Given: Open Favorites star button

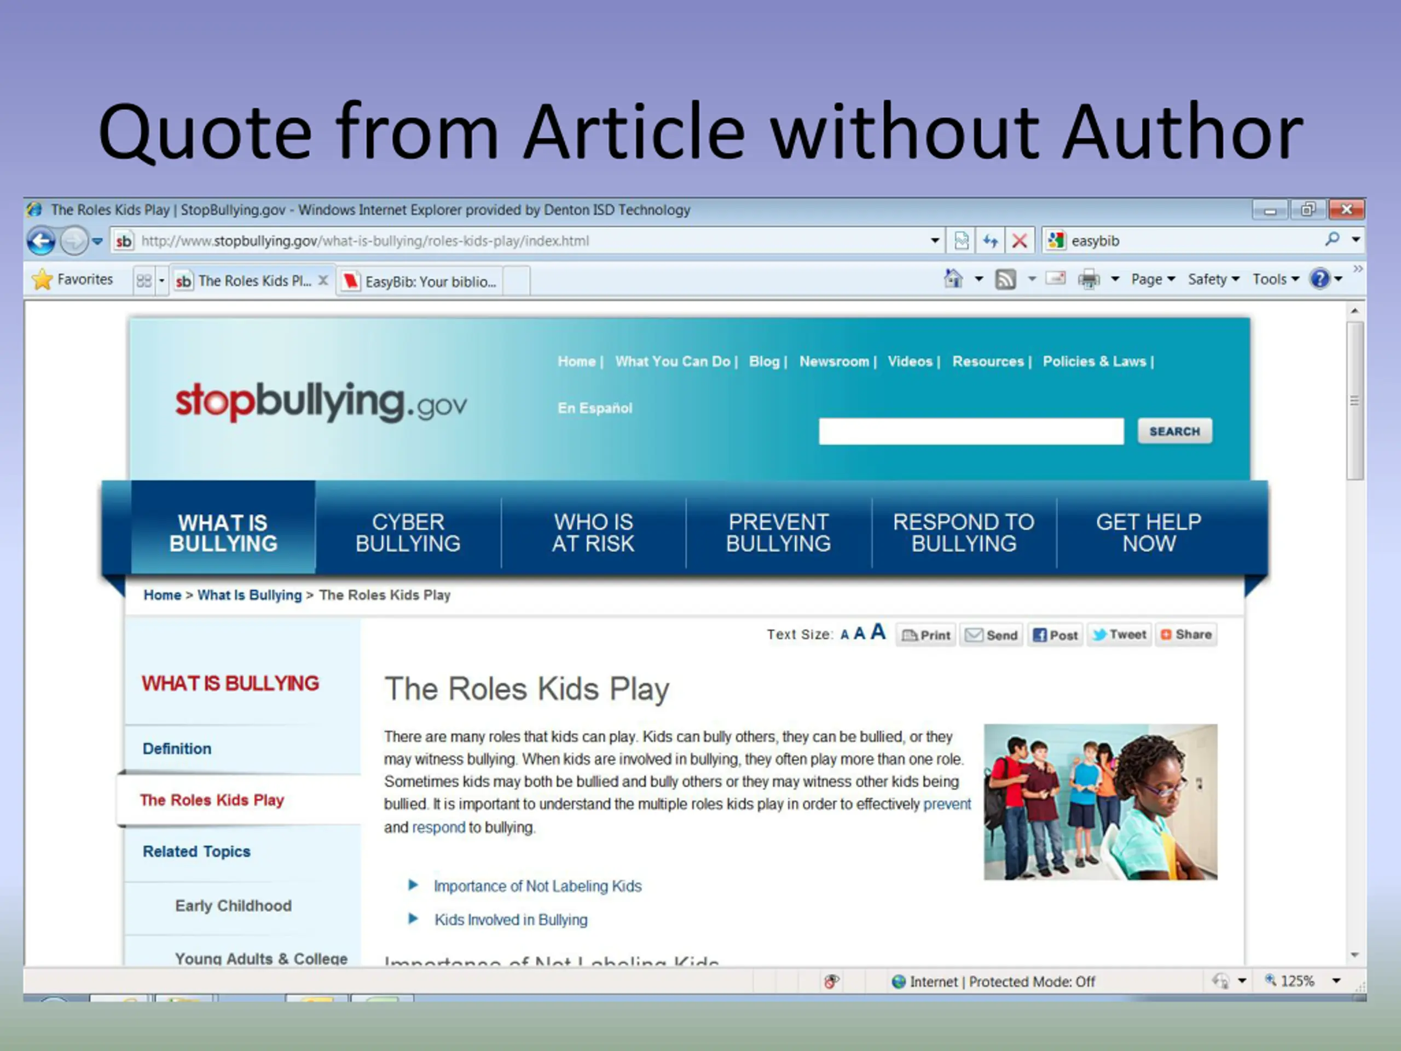Looking at the screenshot, I should 72,279.
